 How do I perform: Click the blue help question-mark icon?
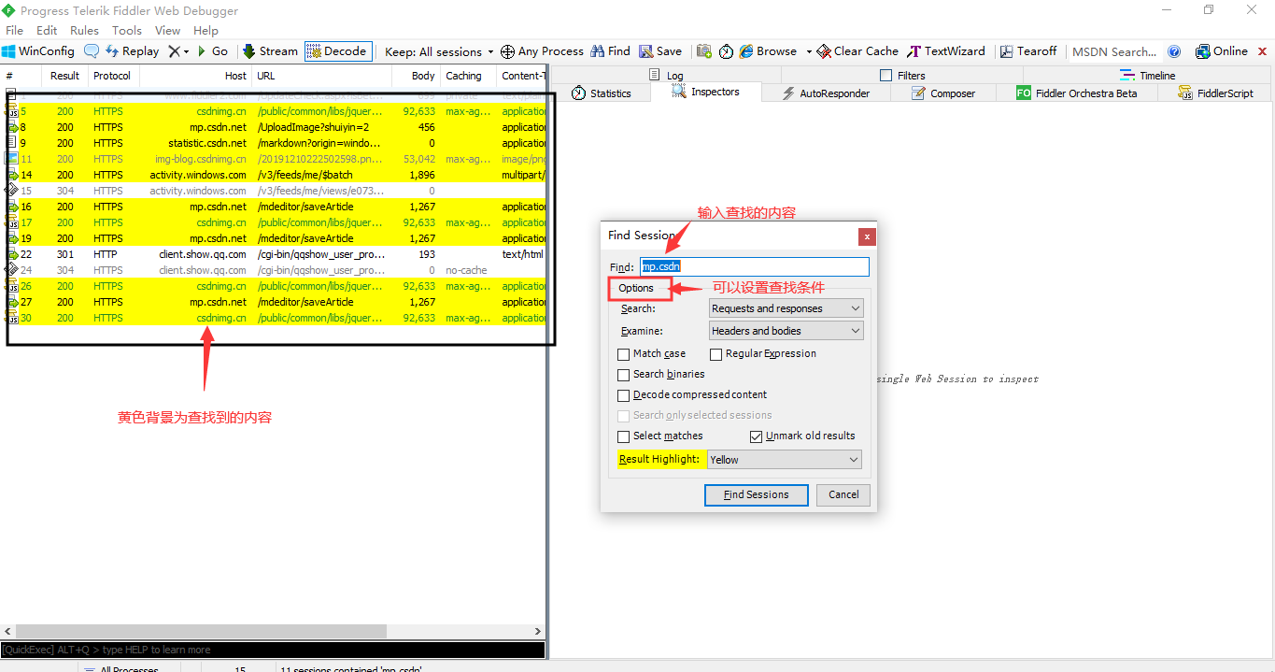(1174, 51)
